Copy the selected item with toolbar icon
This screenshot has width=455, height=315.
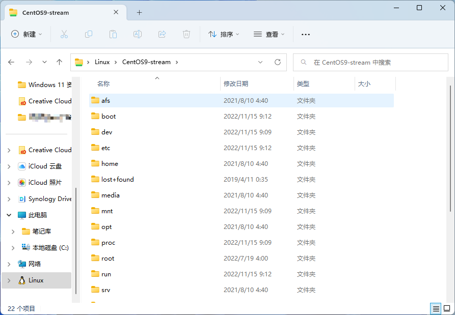(x=89, y=34)
